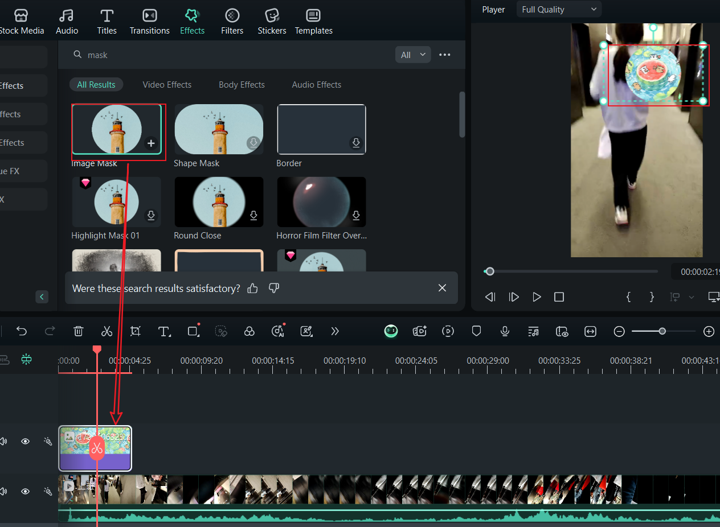Select the Shape Mask effect thumbnail
This screenshot has height=527, width=720.
coord(219,129)
